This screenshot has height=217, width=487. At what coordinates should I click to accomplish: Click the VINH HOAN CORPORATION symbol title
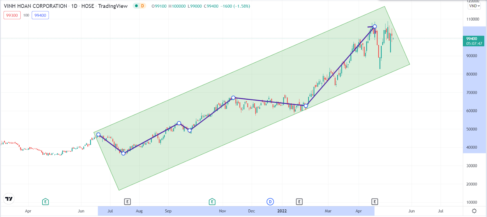point(35,6)
